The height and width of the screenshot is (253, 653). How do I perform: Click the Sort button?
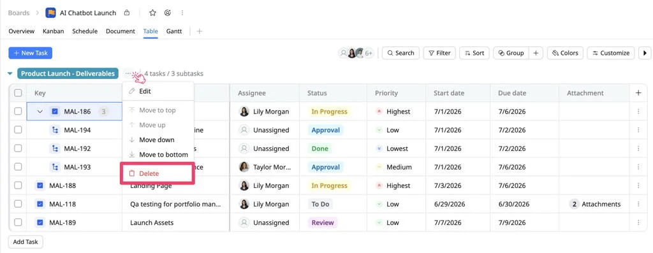474,53
